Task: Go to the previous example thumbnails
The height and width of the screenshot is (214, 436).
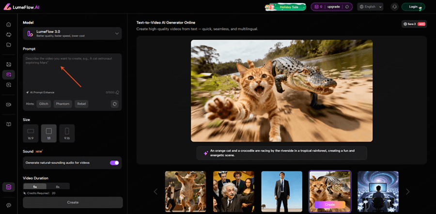Action: coord(156,192)
